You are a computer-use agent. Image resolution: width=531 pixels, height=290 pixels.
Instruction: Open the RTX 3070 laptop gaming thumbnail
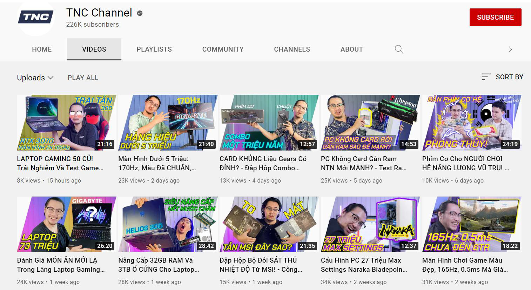(66, 123)
